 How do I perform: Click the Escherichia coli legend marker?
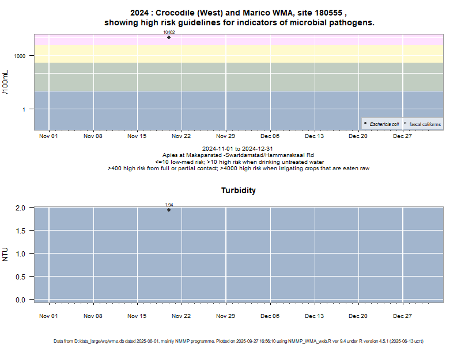click(x=366, y=124)
